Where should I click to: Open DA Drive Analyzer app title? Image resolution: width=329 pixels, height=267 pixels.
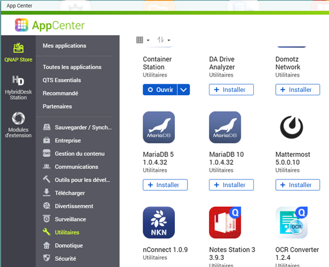tap(222, 63)
